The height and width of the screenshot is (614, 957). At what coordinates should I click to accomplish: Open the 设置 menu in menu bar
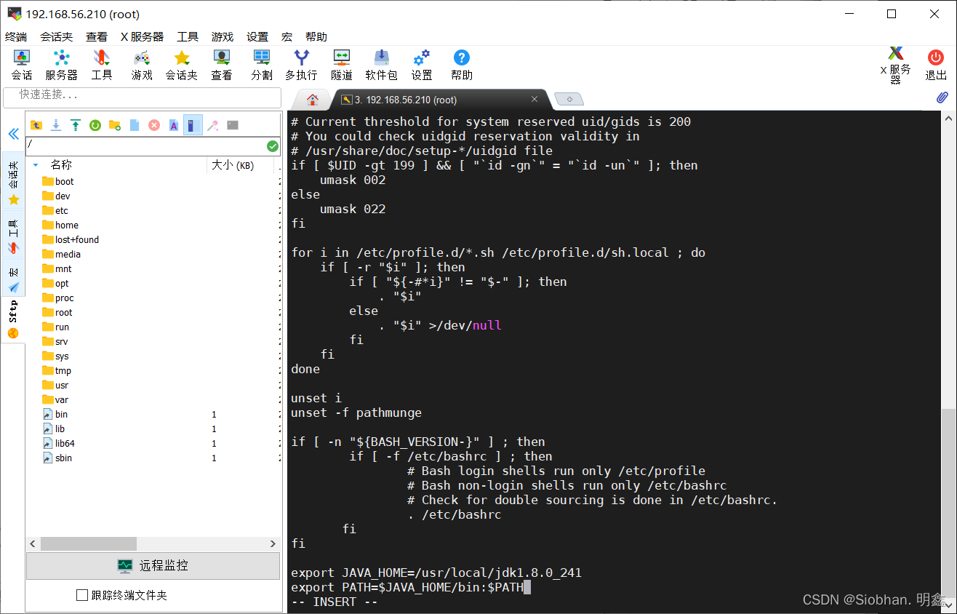click(x=257, y=36)
